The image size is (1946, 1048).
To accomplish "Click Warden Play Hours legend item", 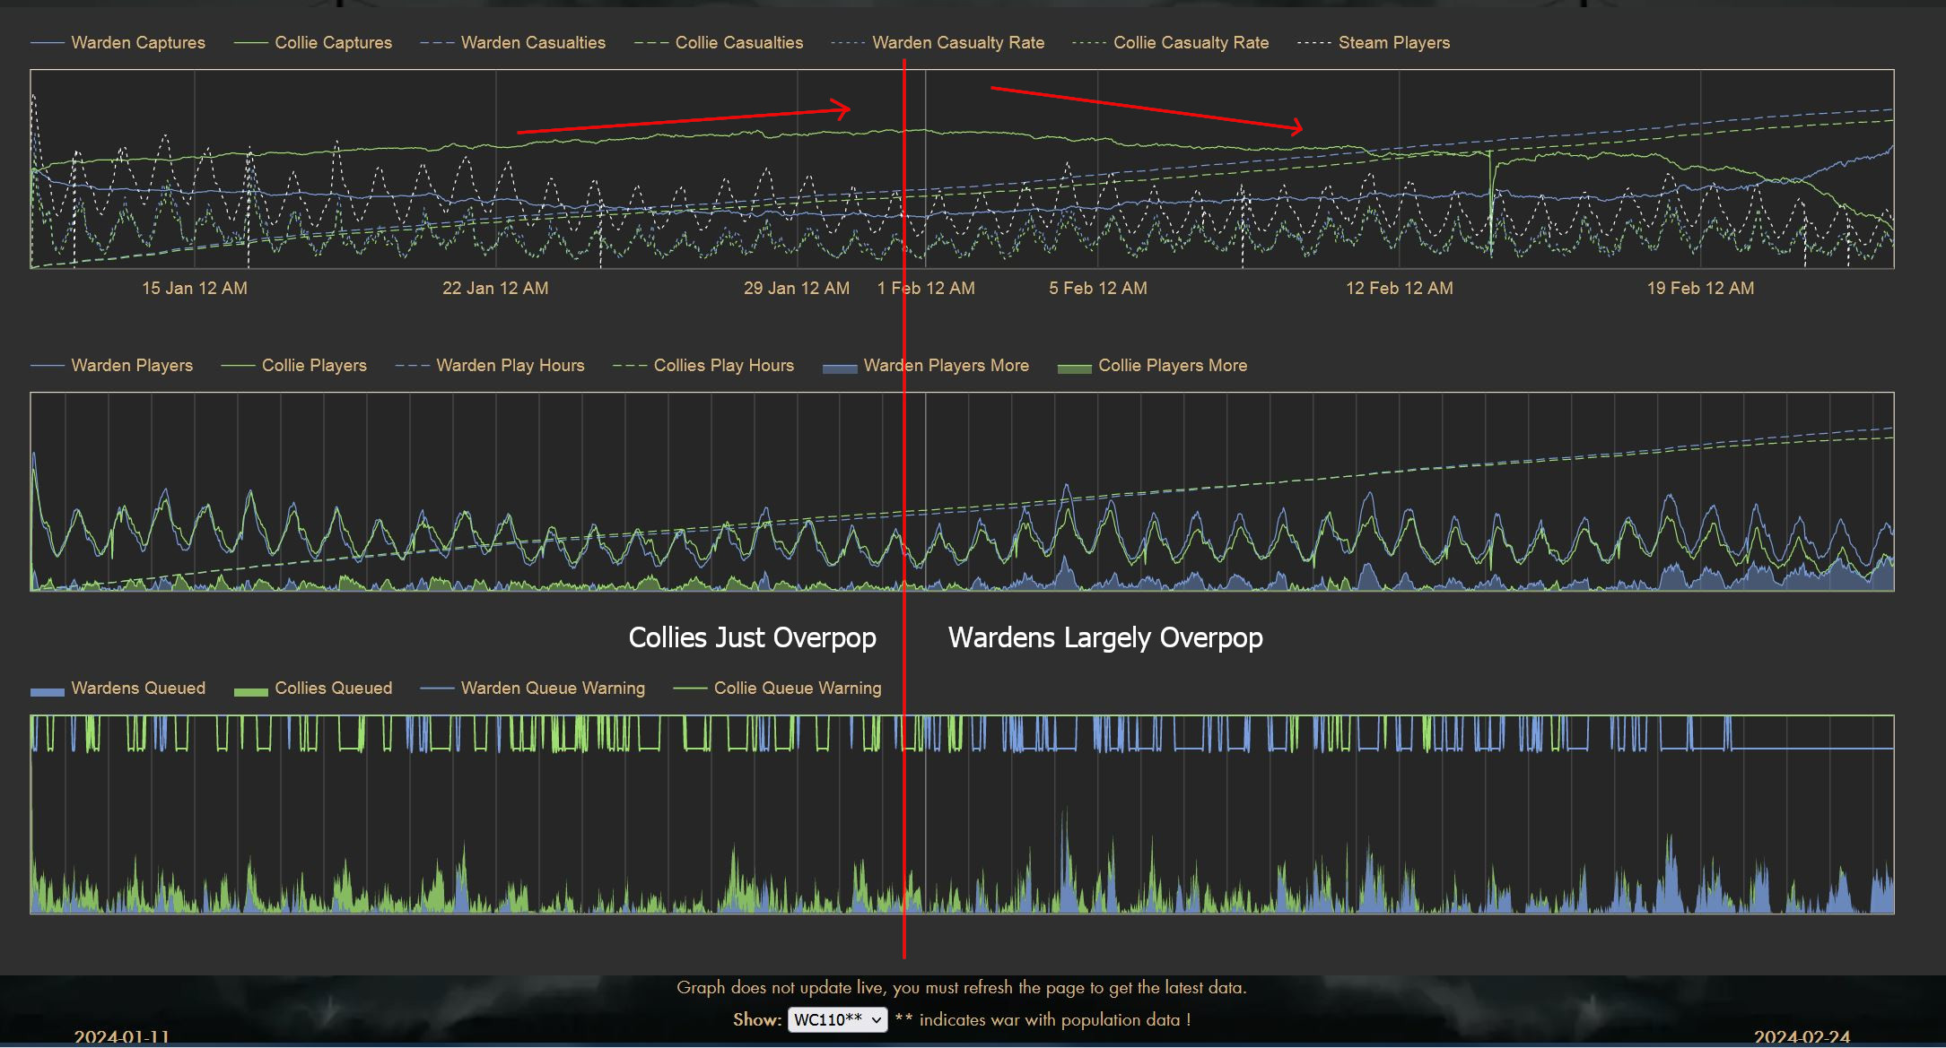I will [510, 365].
